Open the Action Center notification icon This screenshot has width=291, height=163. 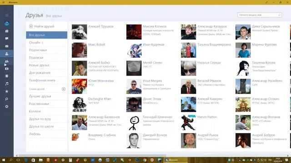pos(287,160)
